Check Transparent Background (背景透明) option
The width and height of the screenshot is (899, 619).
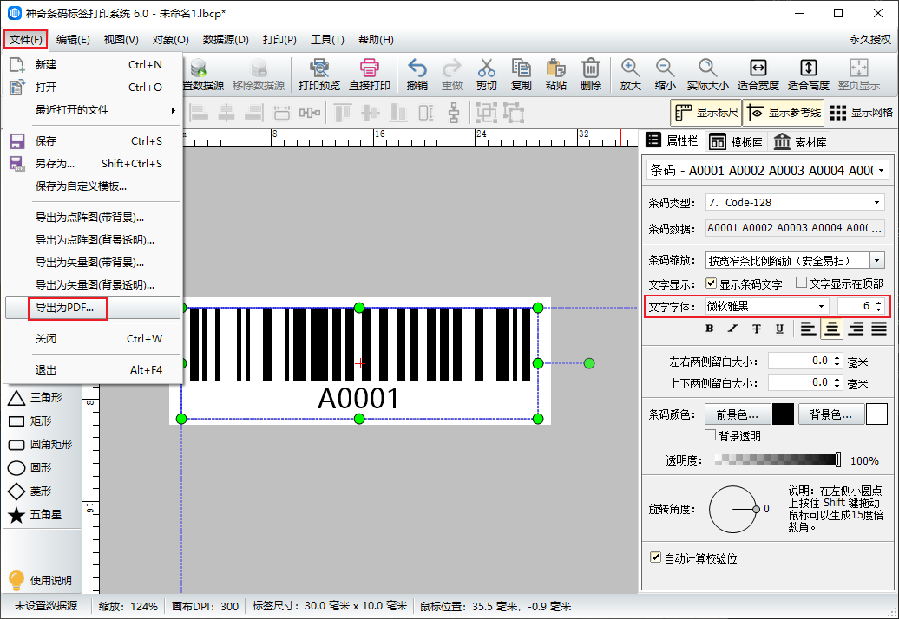click(710, 435)
